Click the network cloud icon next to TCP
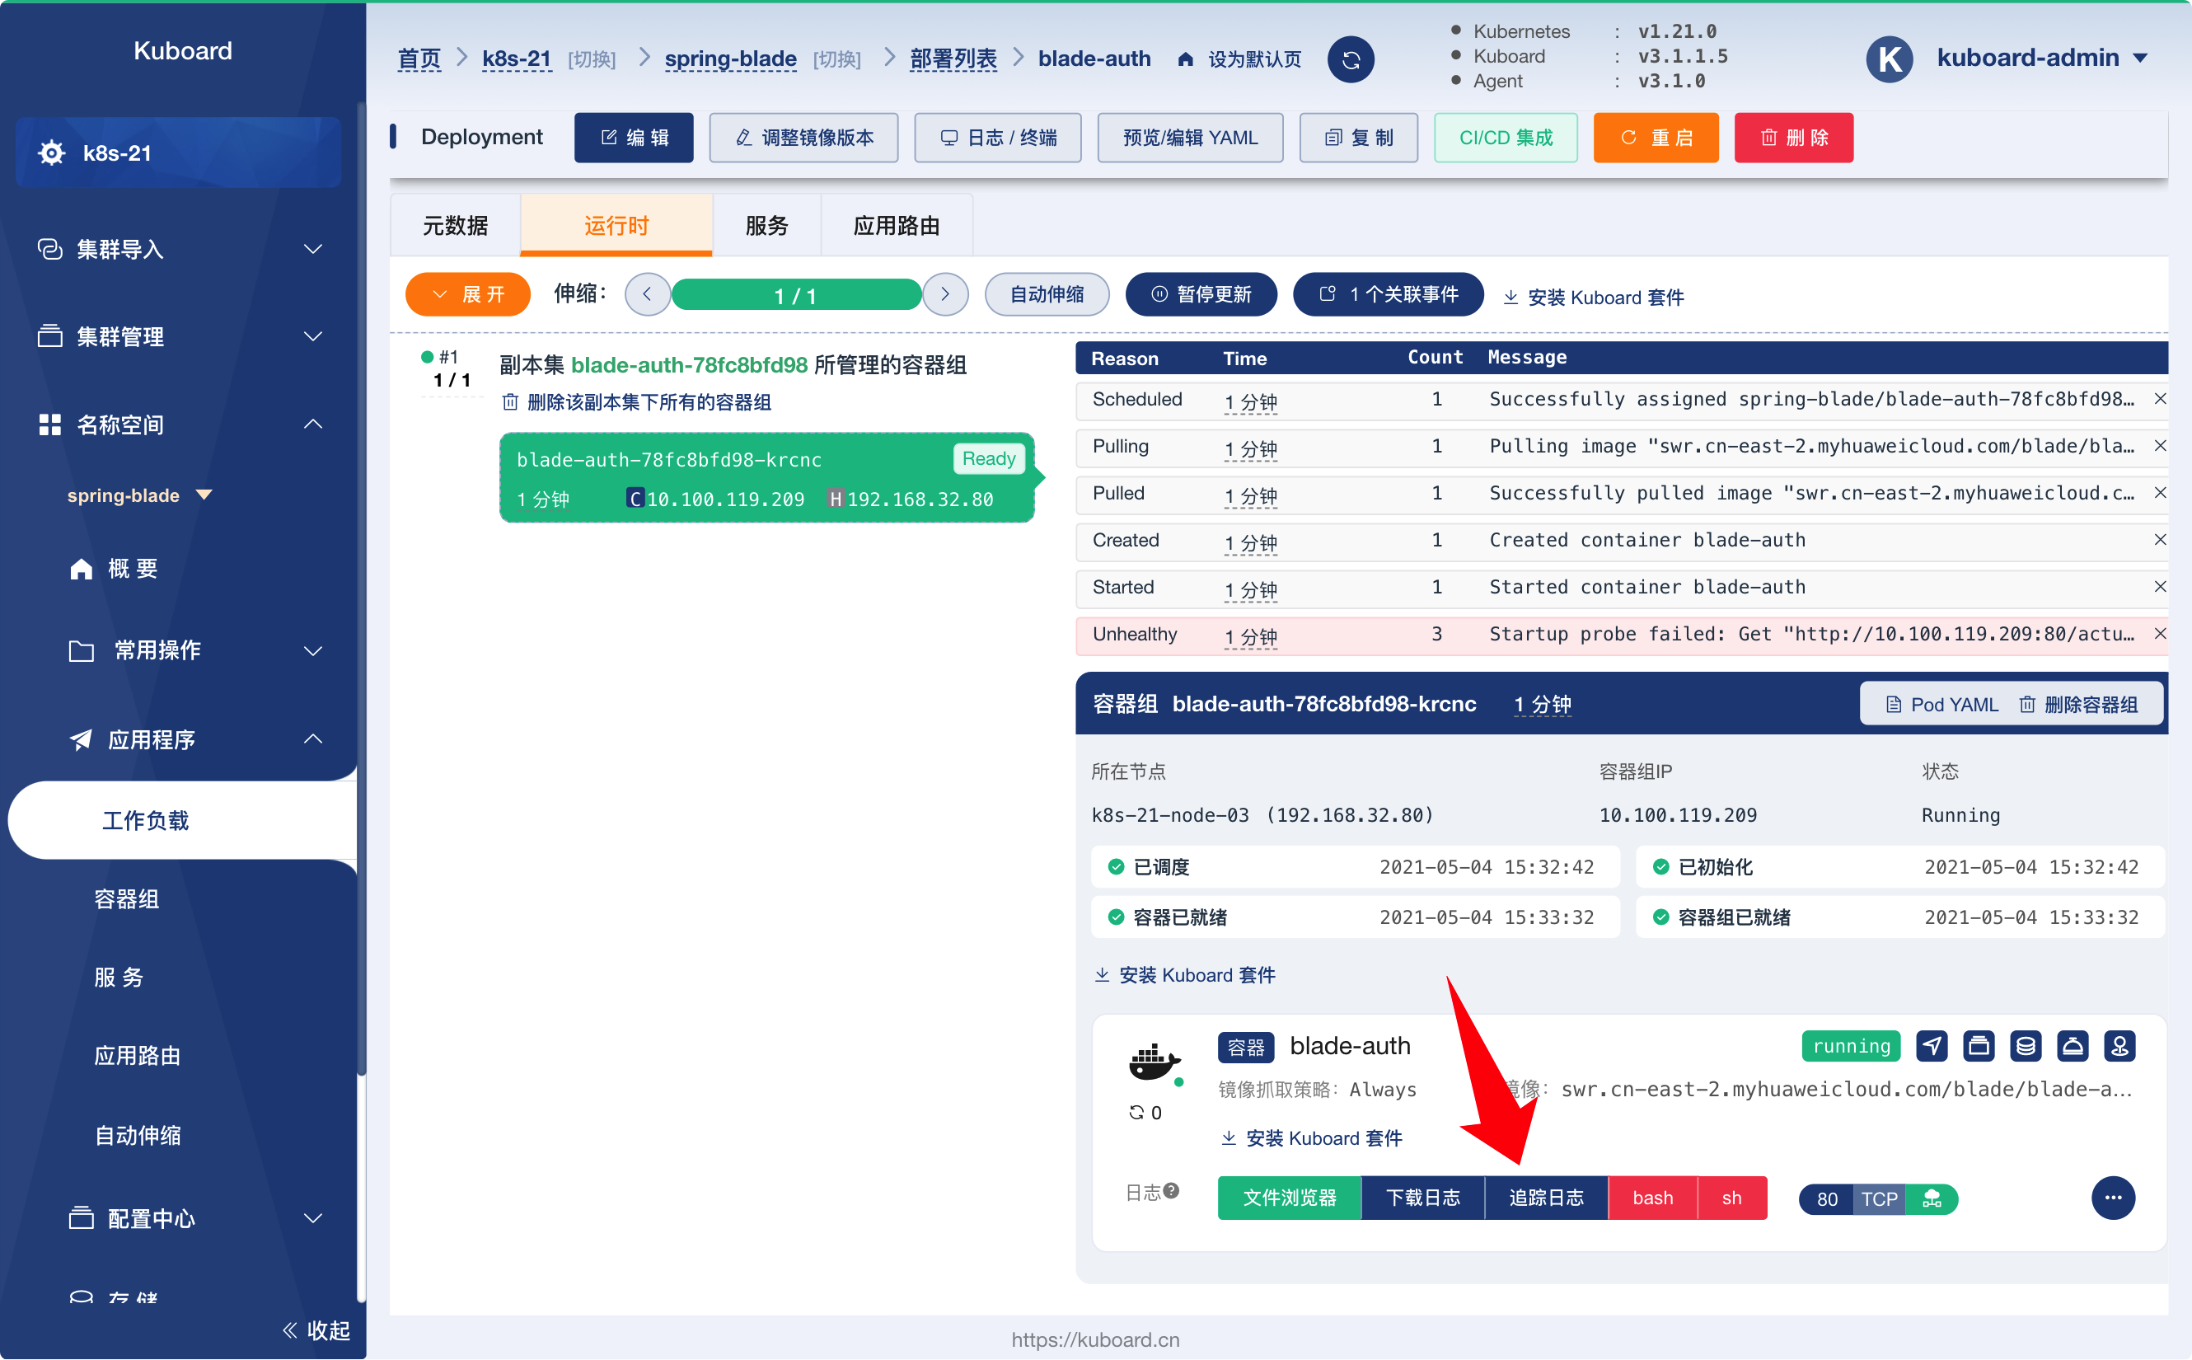This screenshot has width=2192, height=1360. point(1932,1199)
